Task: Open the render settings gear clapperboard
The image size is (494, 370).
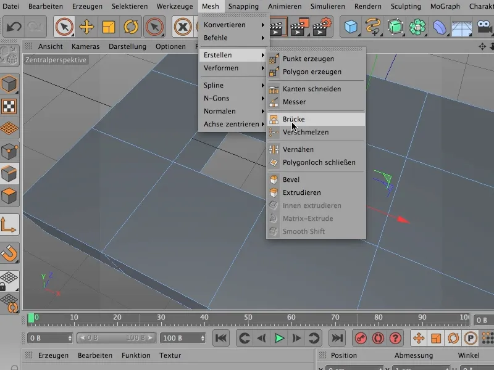Action: (x=322, y=27)
